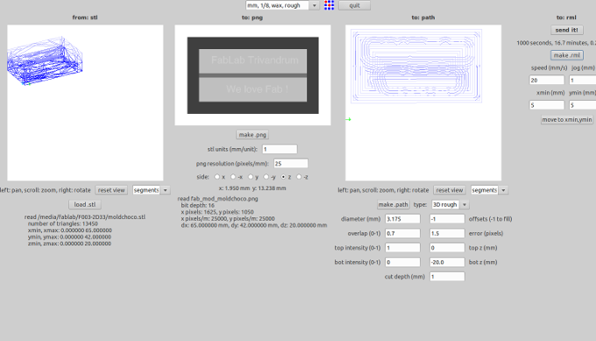Click the 'load .stl' button
Screen dimensions: 596x341
pos(85,204)
